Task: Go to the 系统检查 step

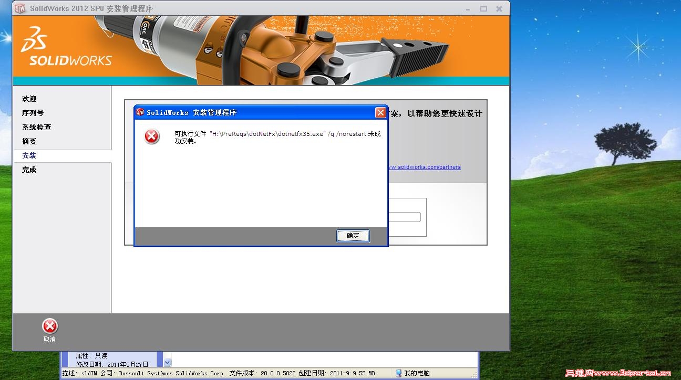Action: (36, 127)
